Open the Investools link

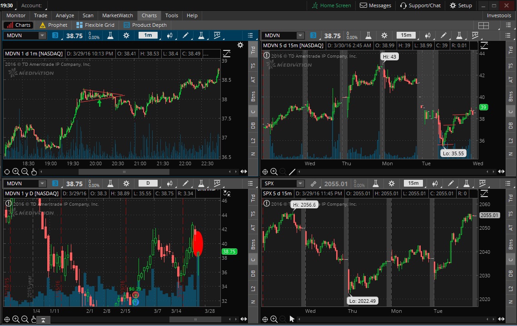tap(499, 15)
